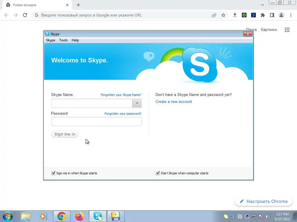297x222 pixels.
Task: Open media player from taskbar
Action: click(44, 216)
